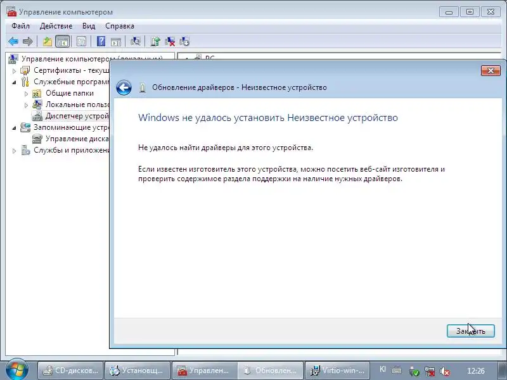Image resolution: width=507 pixels, height=380 pixels.
Task: Close the driver update dialog with red X
Action: click(x=490, y=70)
